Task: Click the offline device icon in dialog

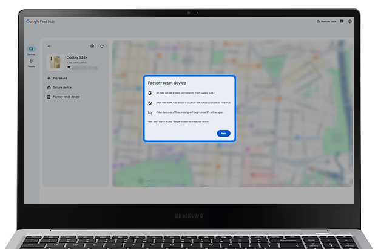Action: pyautogui.click(x=150, y=112)
